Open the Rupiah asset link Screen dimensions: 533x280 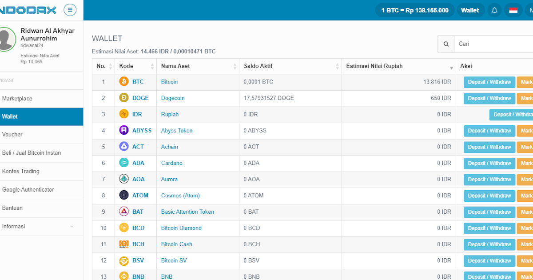tap(170, 114)
